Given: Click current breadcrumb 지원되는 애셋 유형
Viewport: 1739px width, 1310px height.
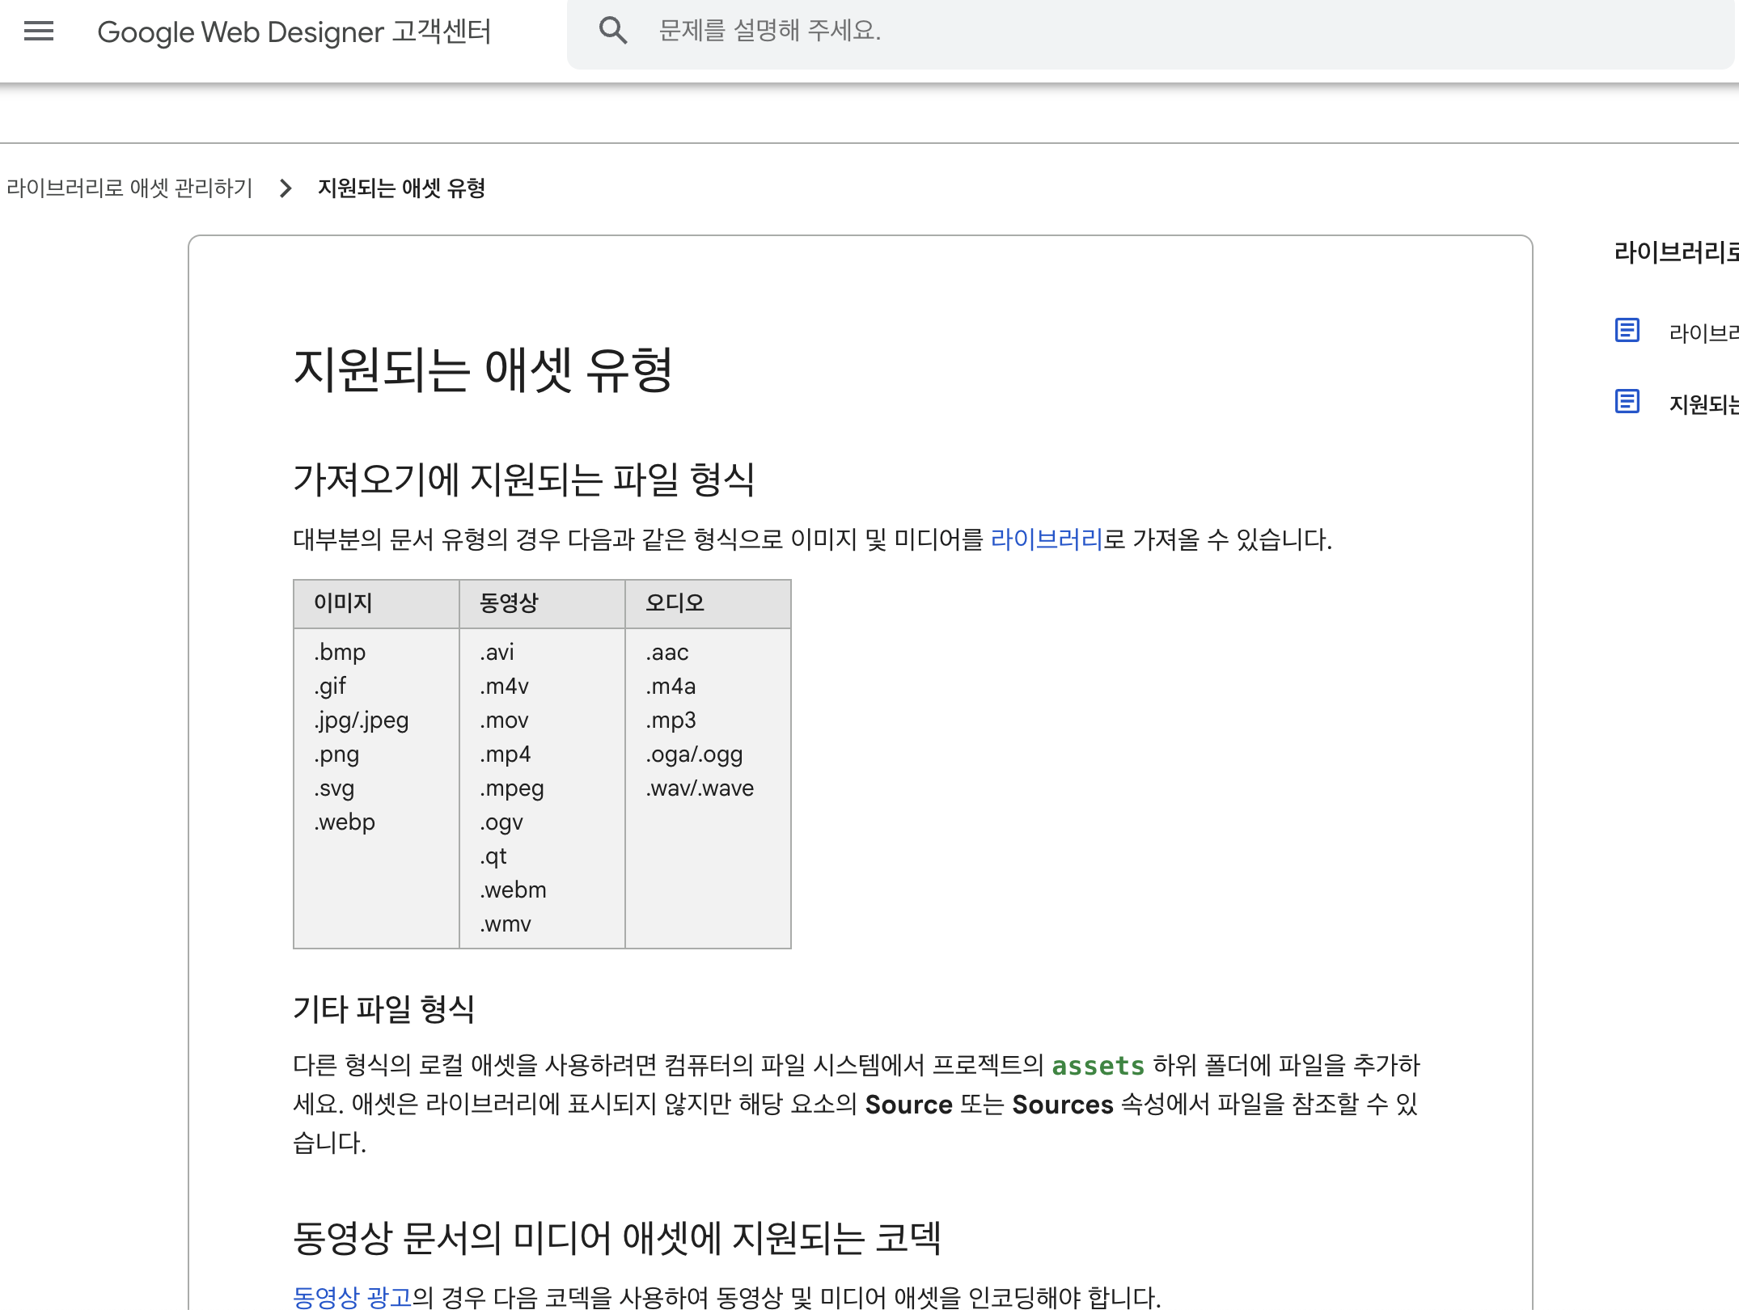Looking at the screenshot, I should pos(401,188).
